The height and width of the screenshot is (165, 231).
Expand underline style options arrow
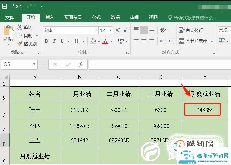(68, 41)
